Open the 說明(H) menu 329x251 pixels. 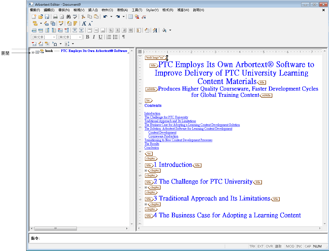coord(198,10)
